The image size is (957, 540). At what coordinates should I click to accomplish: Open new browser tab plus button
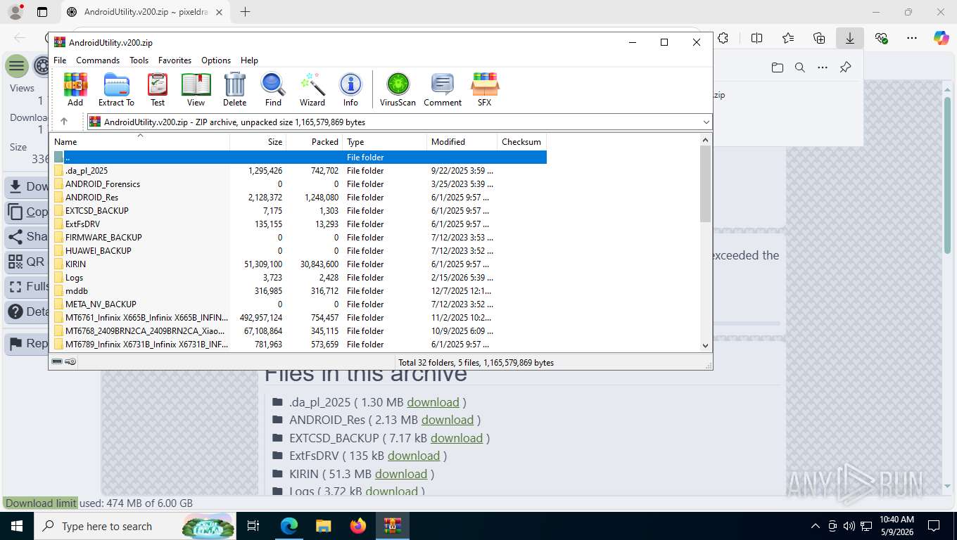coord(245,12)
